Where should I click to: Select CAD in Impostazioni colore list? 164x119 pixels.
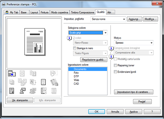(88, 84)
